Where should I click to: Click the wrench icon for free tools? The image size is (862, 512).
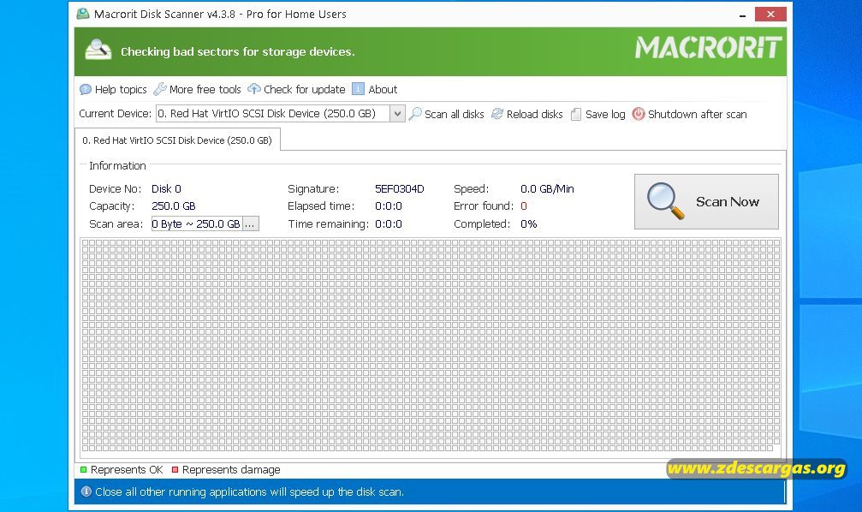click(160, 89)
